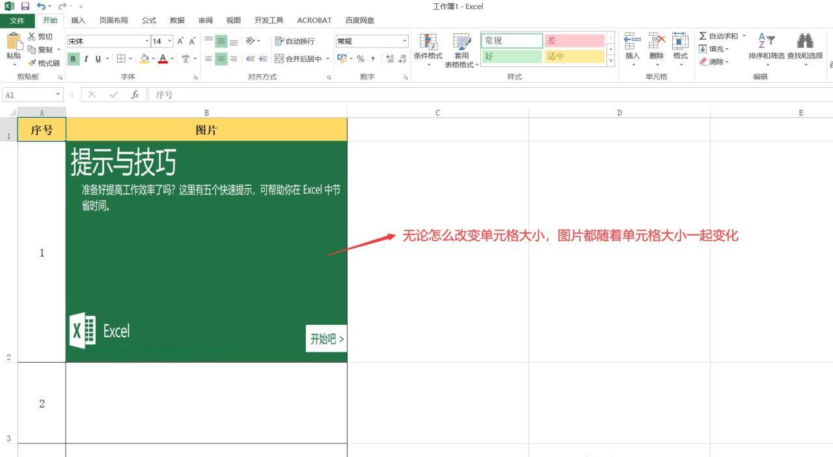
Task: Toggle middle vertical alignment
Action: [x=221, y=41]
